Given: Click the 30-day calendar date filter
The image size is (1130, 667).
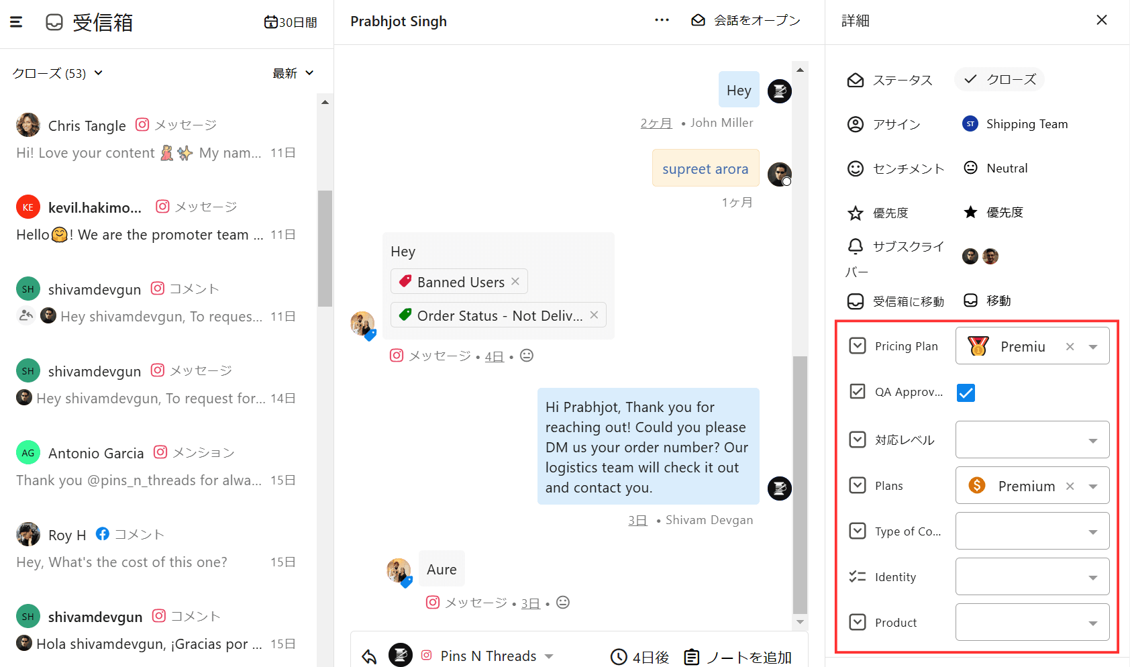Looking at the screenshot, I should point(291,22).
